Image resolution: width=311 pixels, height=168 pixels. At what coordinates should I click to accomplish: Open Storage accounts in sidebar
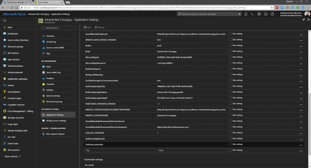pyautogui.click(x=16, y=117)
